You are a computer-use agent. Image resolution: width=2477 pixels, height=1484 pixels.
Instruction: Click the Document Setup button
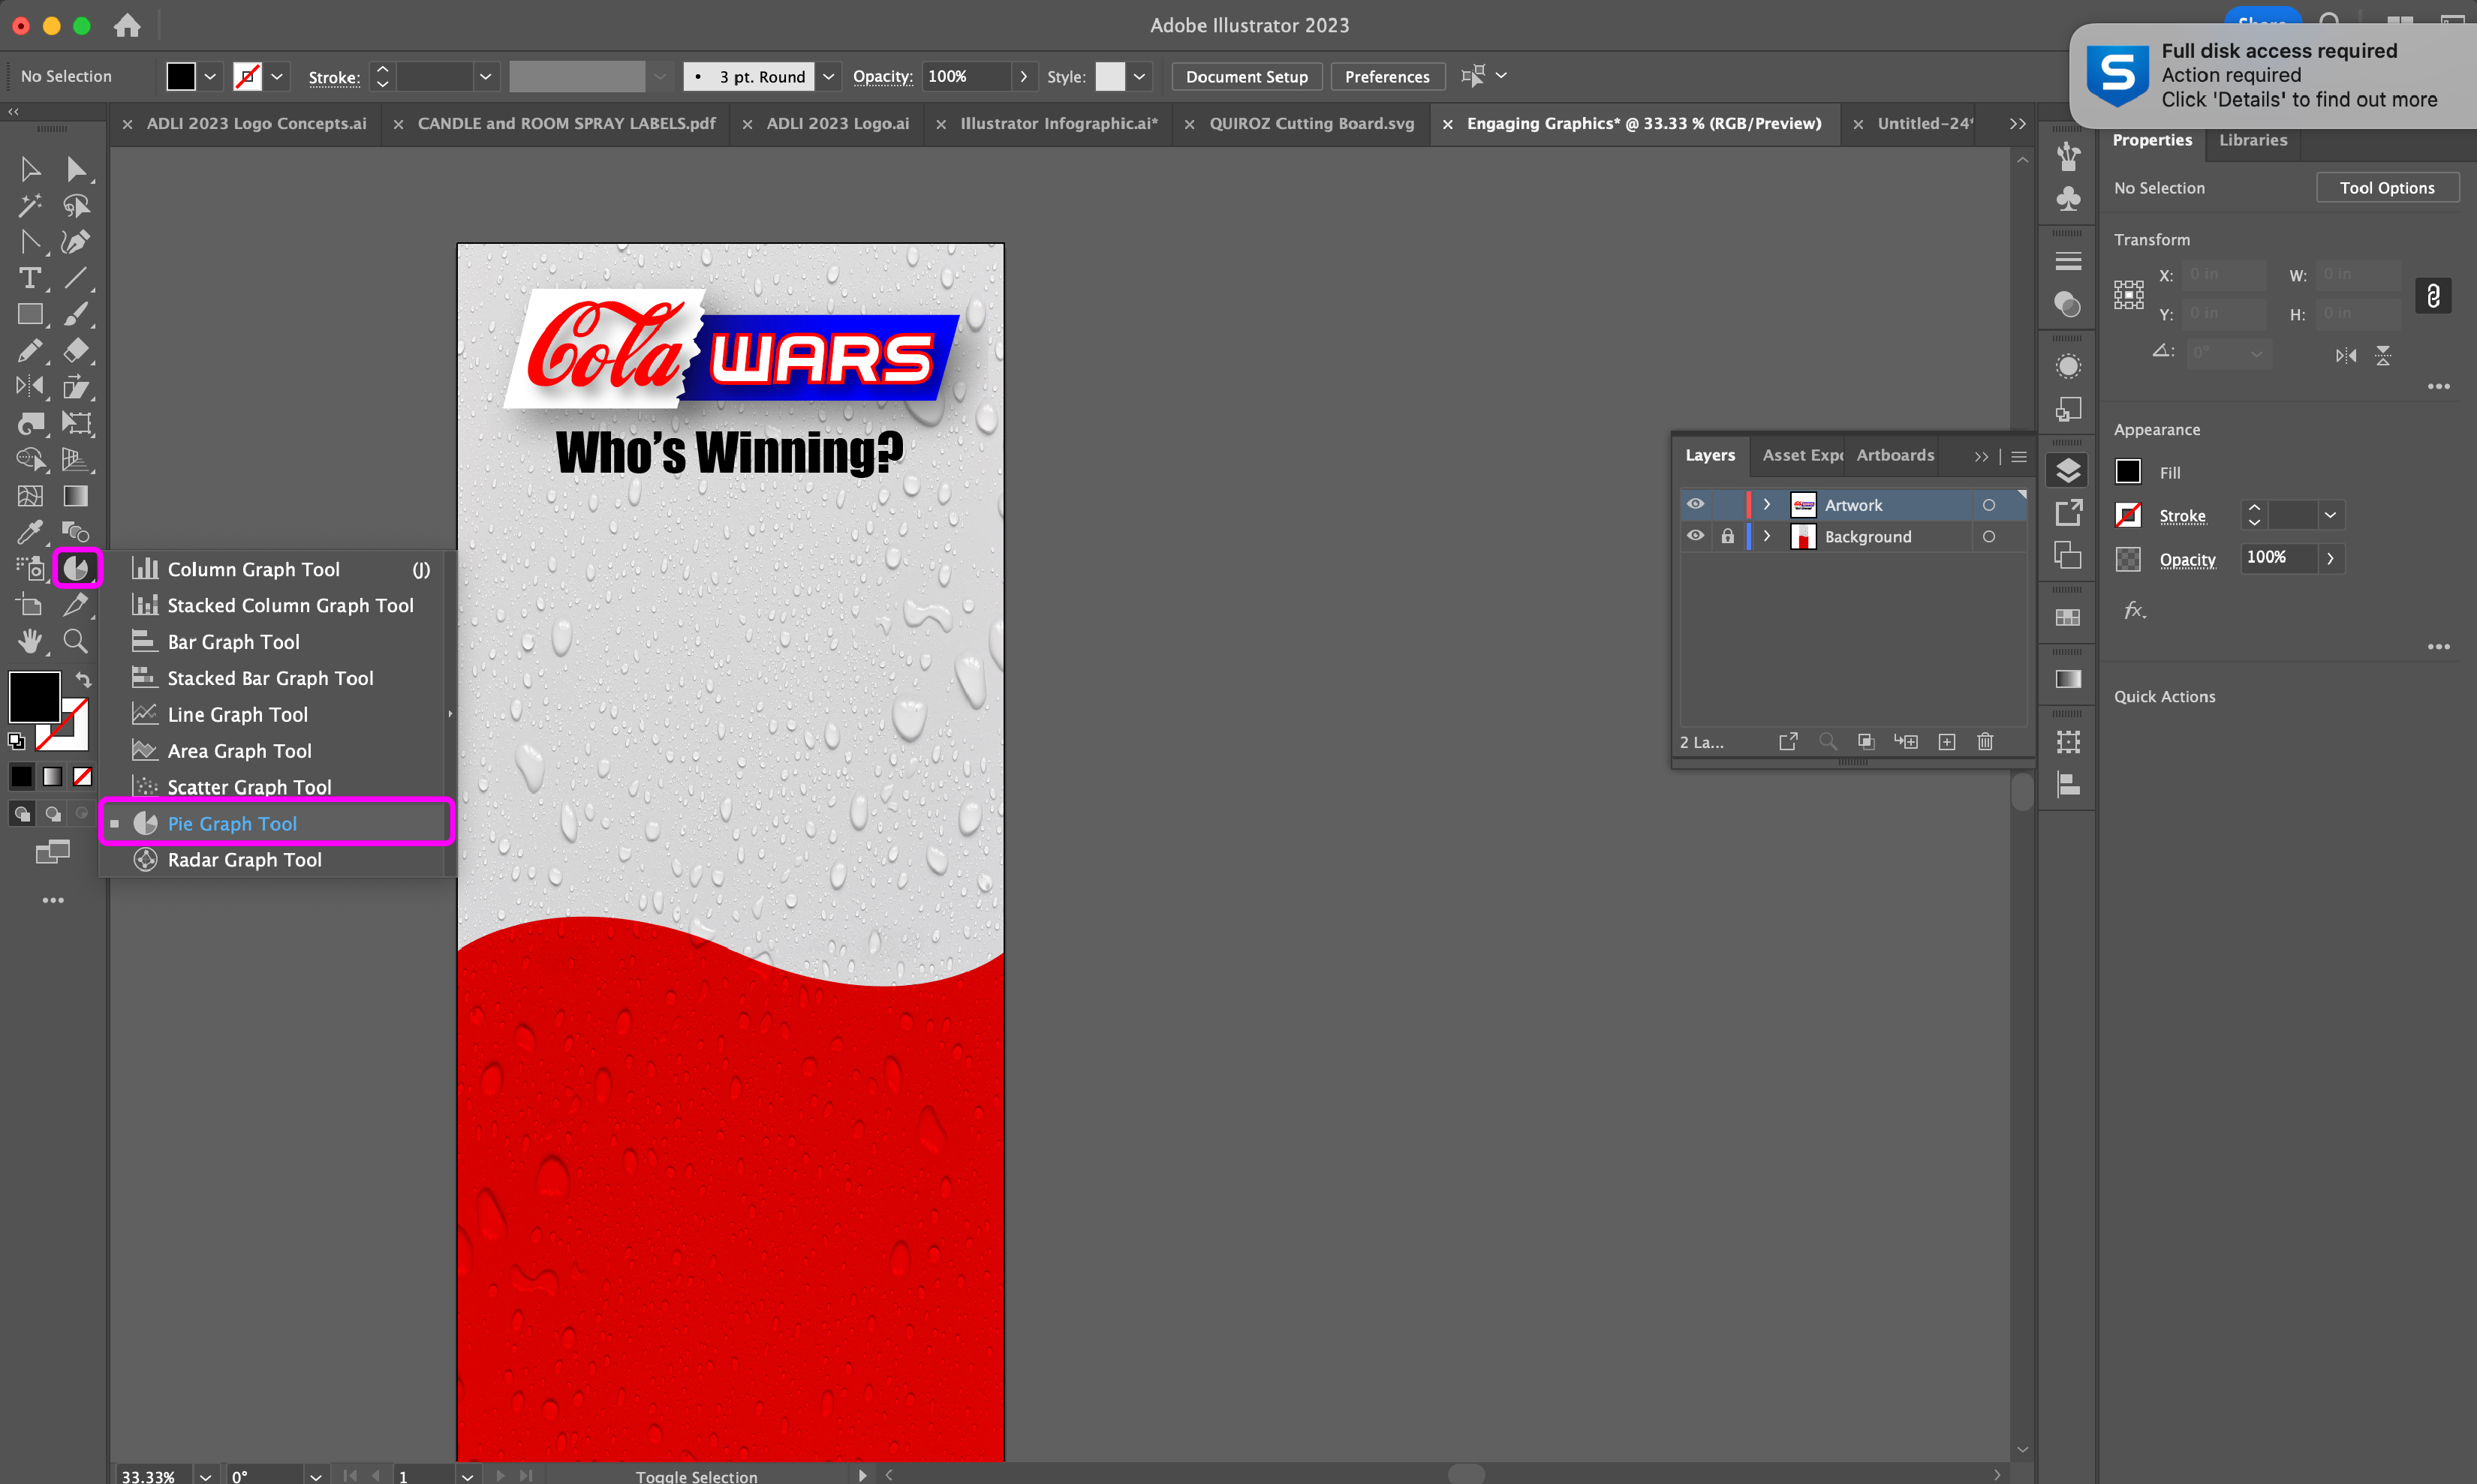[x=1247, y=77]
